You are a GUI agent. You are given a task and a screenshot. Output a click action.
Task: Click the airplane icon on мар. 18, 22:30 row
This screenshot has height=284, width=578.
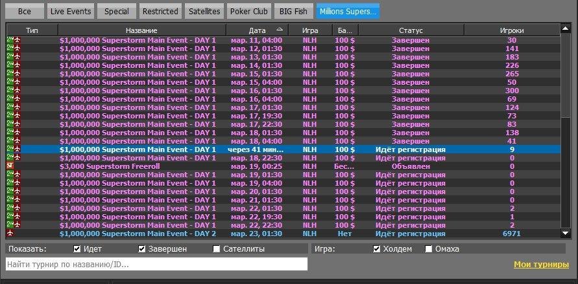pyautogui.click(x=17, y=158)
